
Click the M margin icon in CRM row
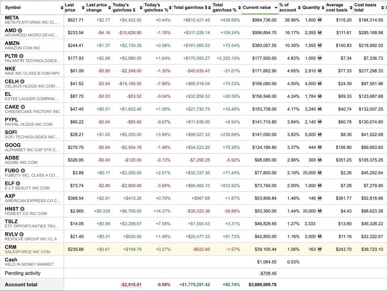(x=320, y=249)
